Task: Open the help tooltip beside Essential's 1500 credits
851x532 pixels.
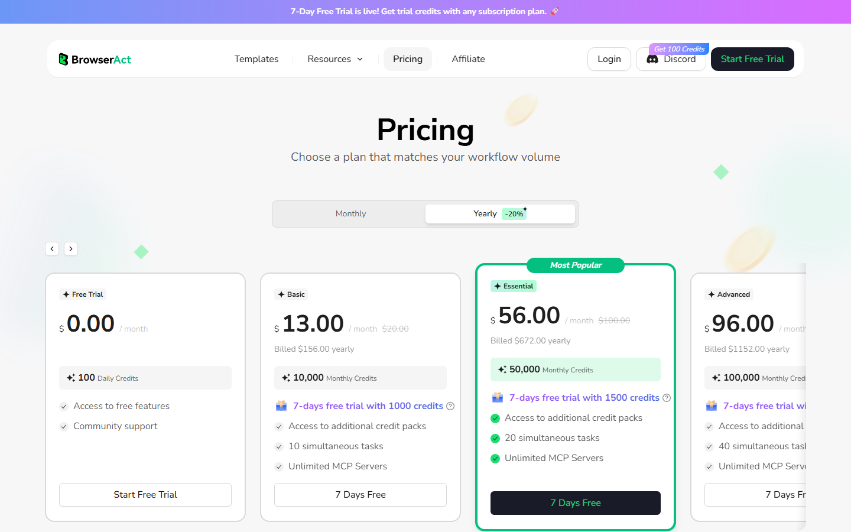Action: [x=667, y=398]
